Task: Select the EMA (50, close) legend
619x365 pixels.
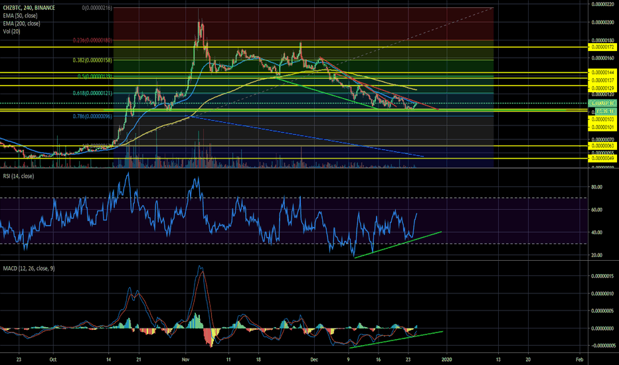Action: tap(20, 15)
